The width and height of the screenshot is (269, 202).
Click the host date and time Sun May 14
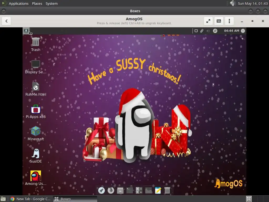253,3
